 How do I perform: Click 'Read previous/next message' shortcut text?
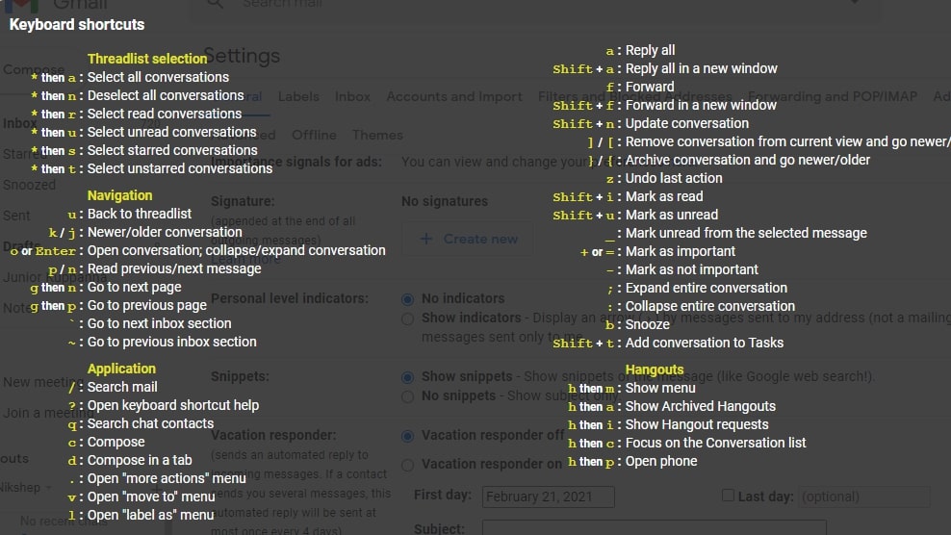[174, 268]
